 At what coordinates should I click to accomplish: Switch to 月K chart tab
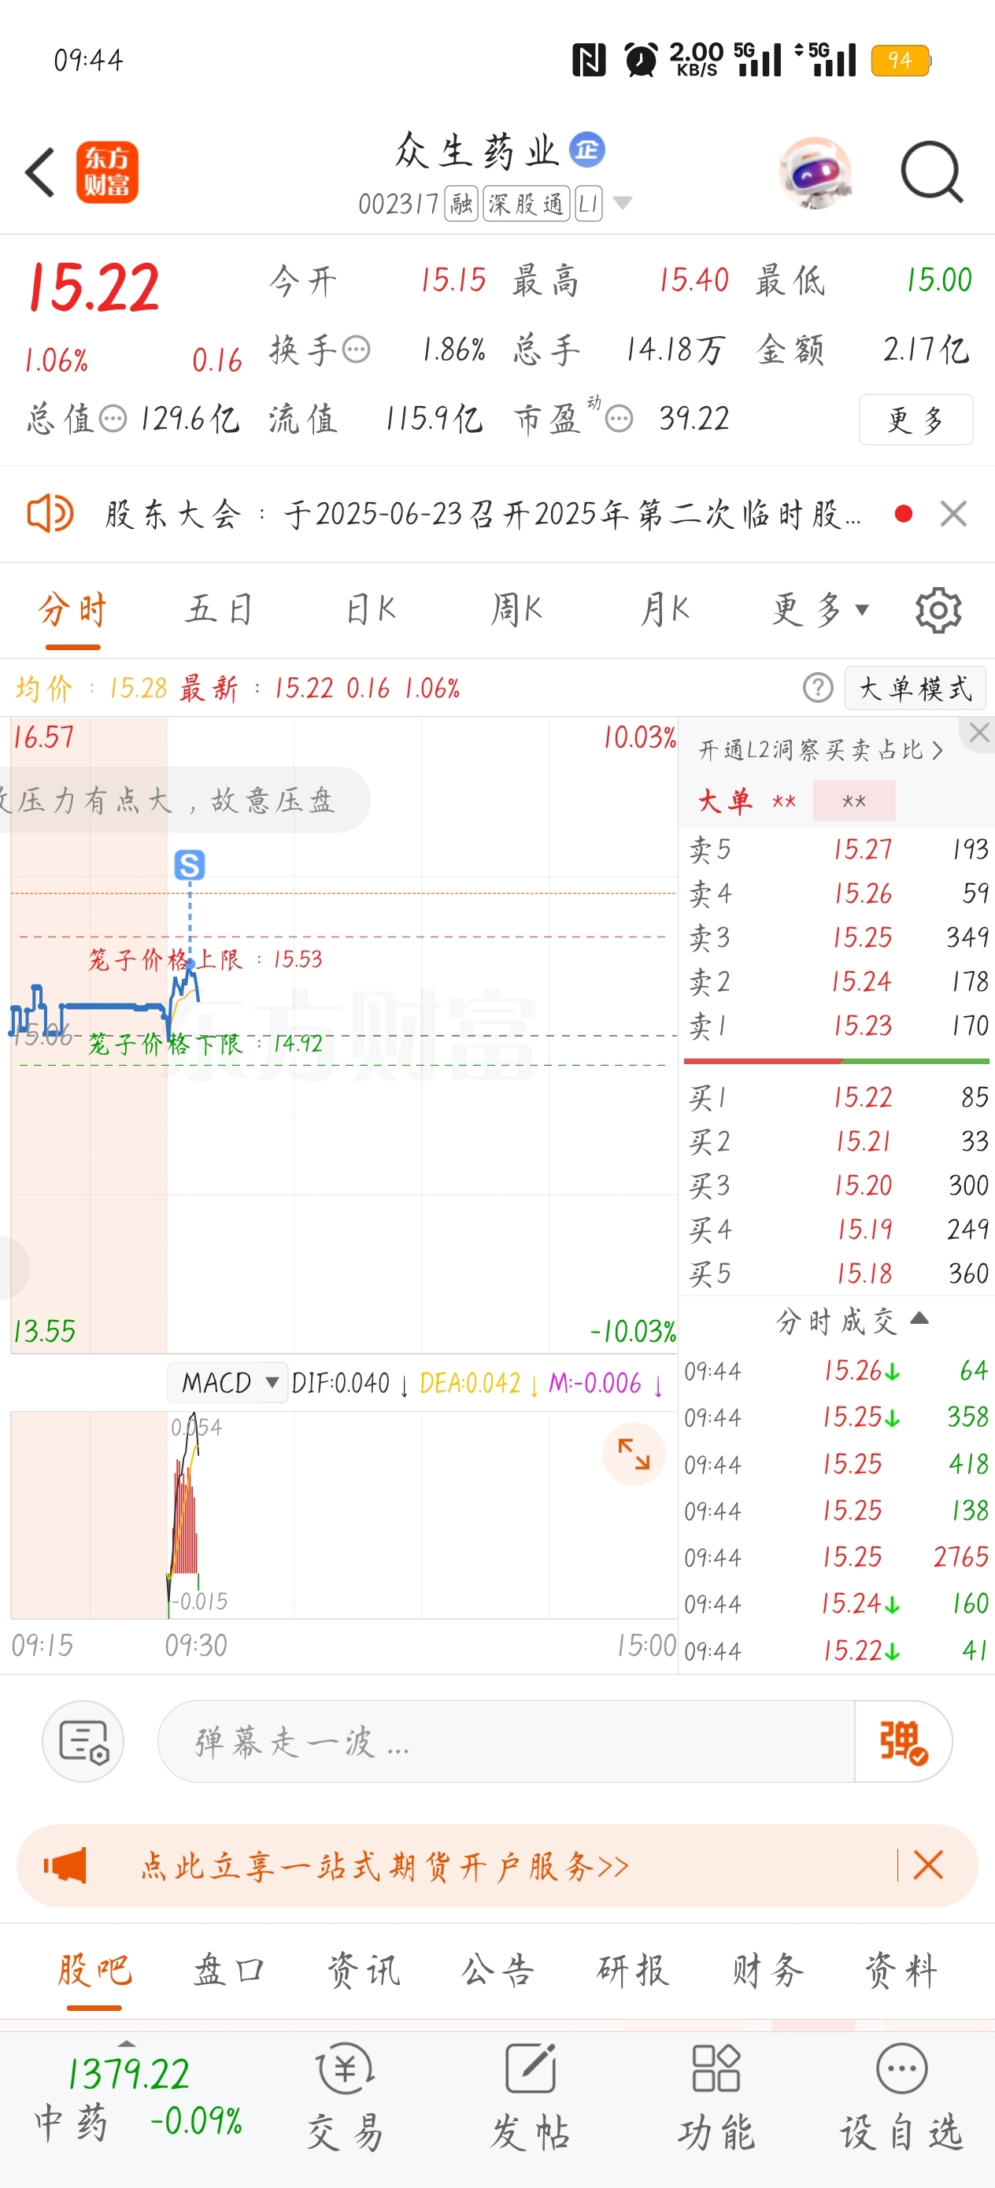pyautogui.click(x=664, y=610)
